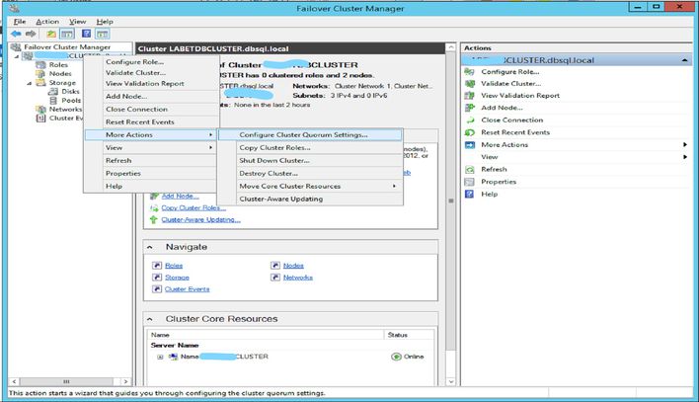Screen dimensions: 699x402
Task: Select Pools under Storage in tree
Action: (x=71, y=101)
